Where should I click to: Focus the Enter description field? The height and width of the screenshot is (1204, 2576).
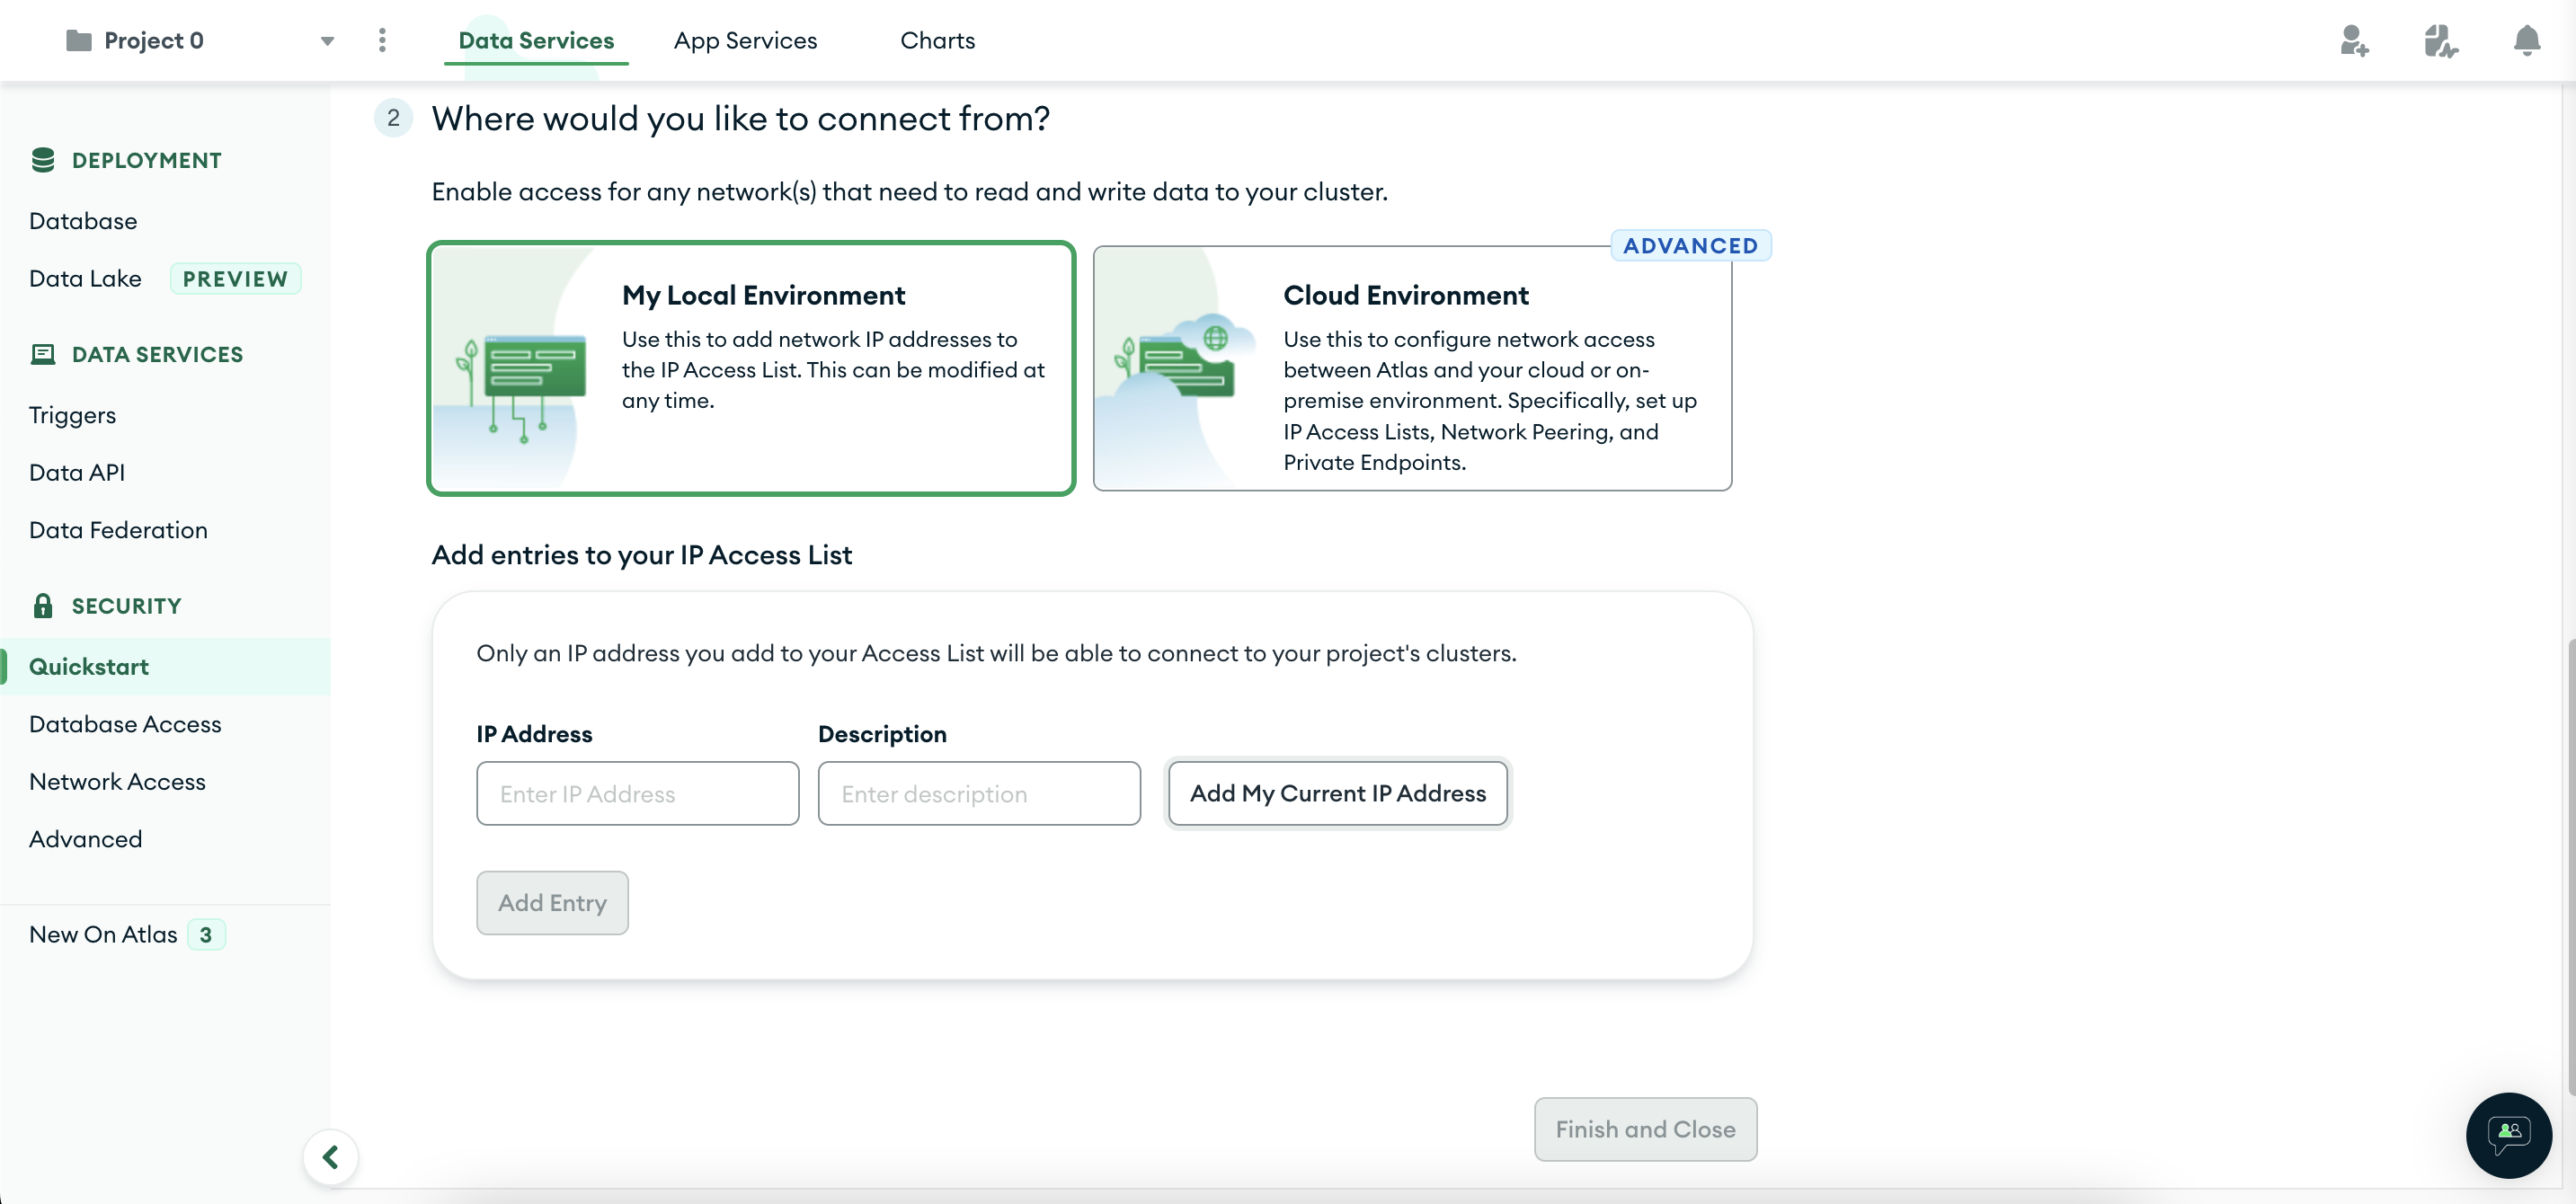[x=979, y=793]
